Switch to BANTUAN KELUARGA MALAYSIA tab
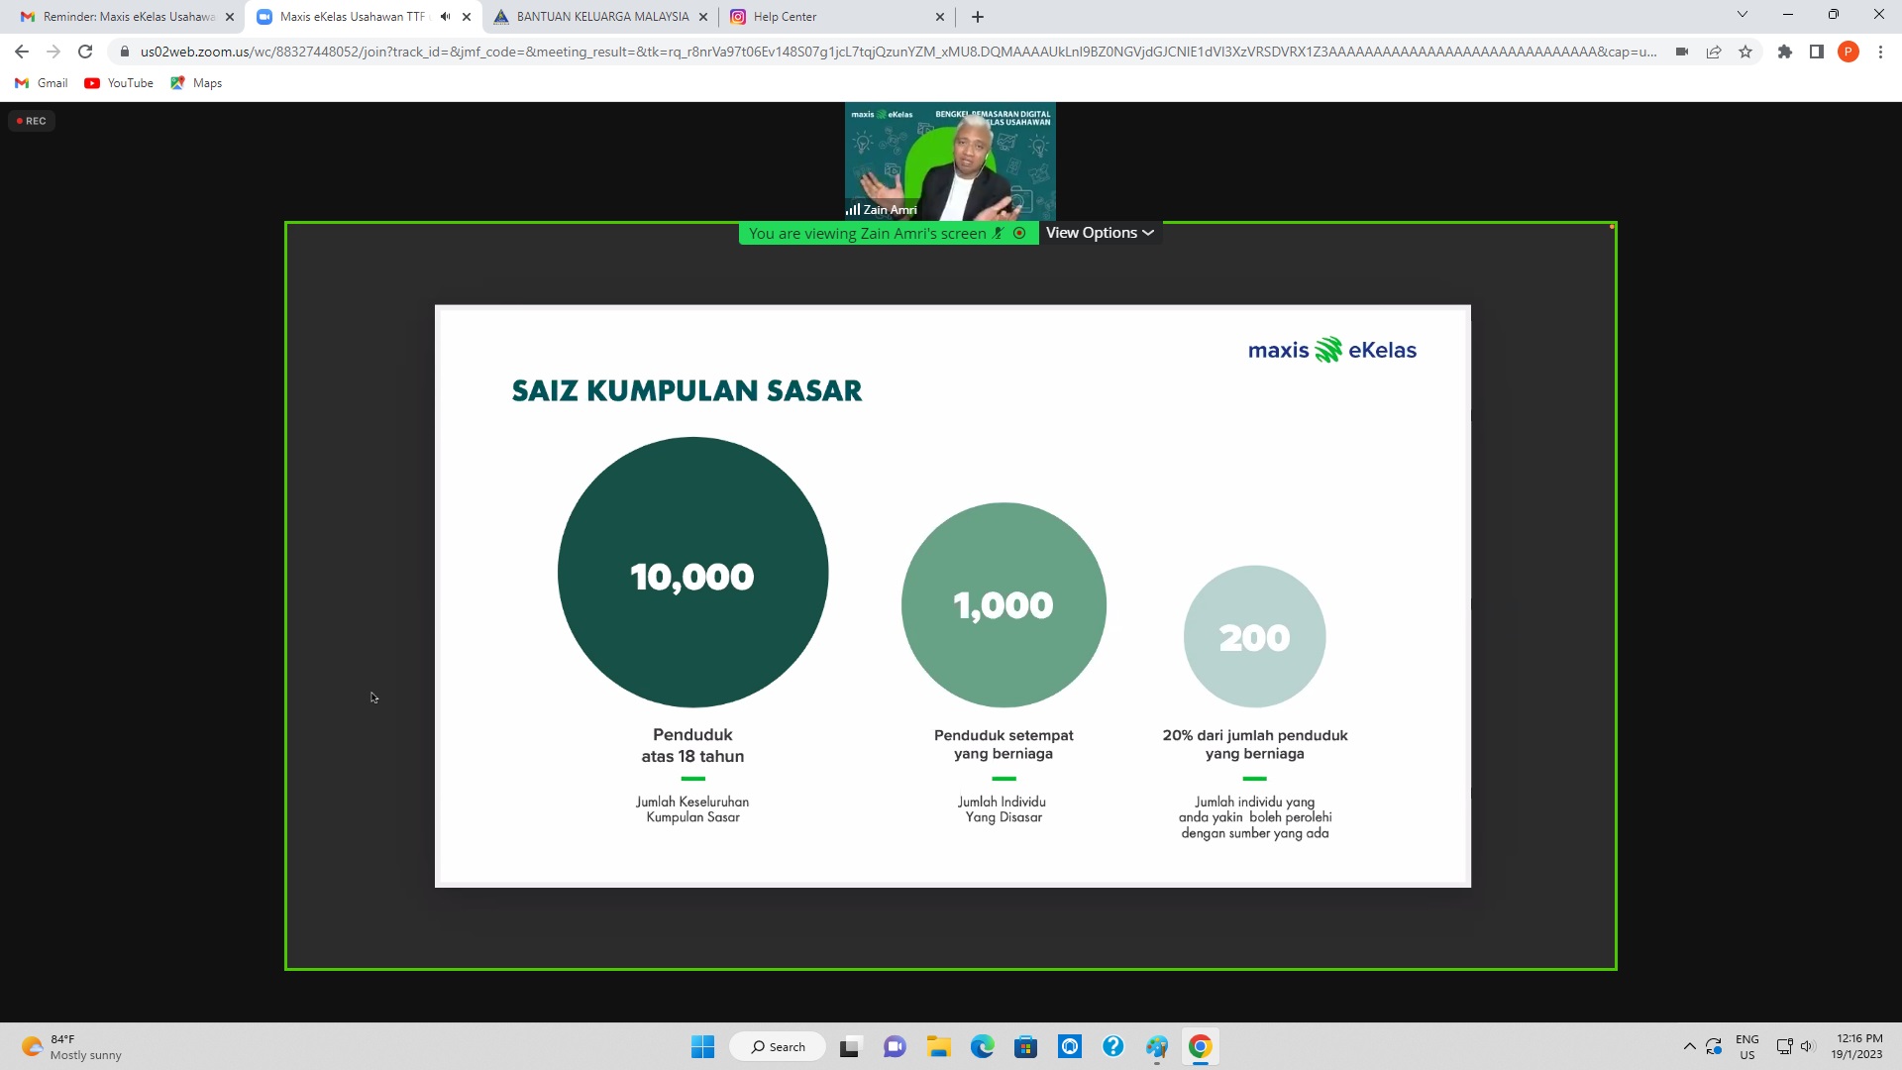The width and height of the screenshot is (1902, 1070). coord(601,17)
